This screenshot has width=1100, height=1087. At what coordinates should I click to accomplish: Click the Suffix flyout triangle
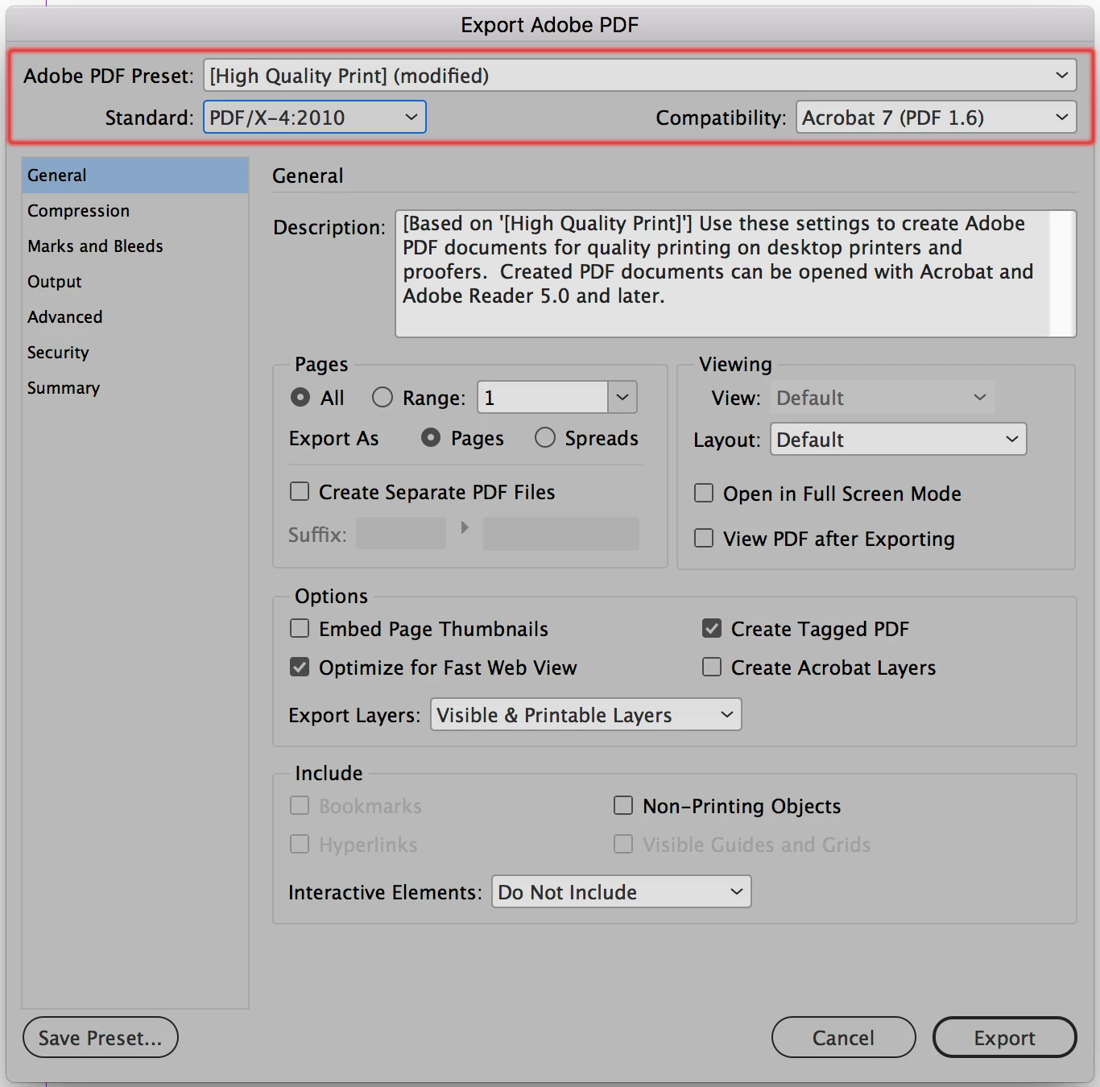tap(465, 528)
